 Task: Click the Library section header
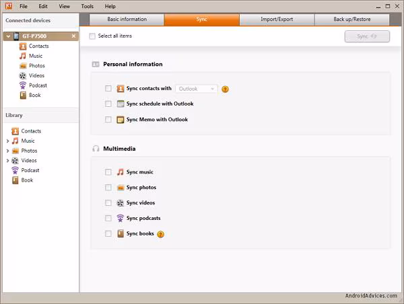pyautogui.click(x=14, y=115)
